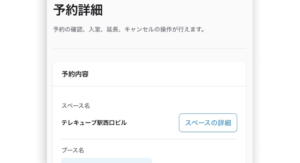Click the divider beneath the 予約内容 header

coord(149,86)
